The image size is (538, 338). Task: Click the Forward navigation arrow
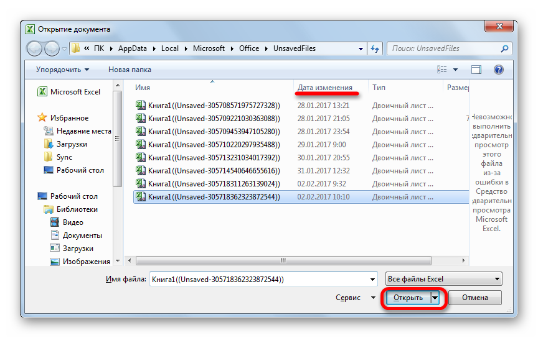(x=52, y=48)
